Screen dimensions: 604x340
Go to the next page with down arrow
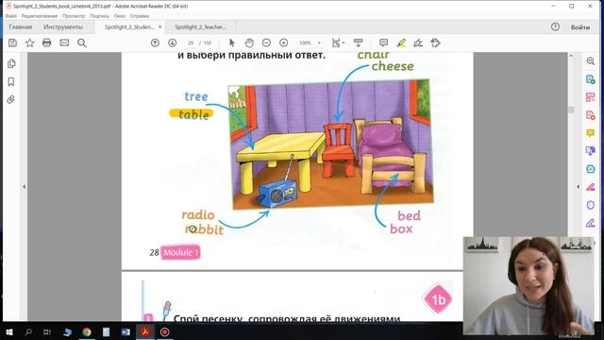172,42
